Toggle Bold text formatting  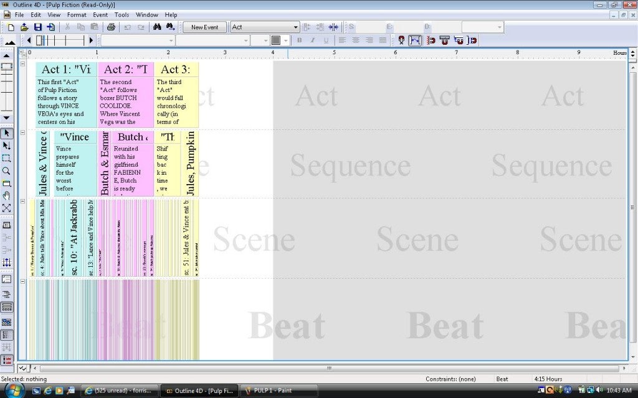pos(300,40)
